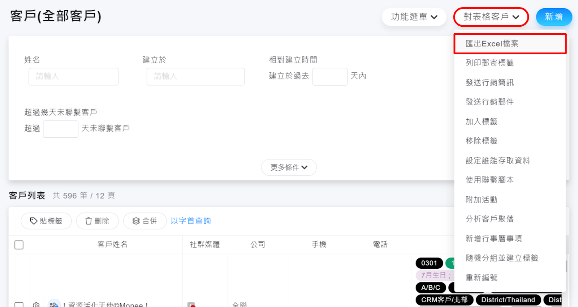The height and width of the screenshot is (307, 578).
Task: Click the 手機 column header
Action: pyautogui.click(x=319, y=244)
